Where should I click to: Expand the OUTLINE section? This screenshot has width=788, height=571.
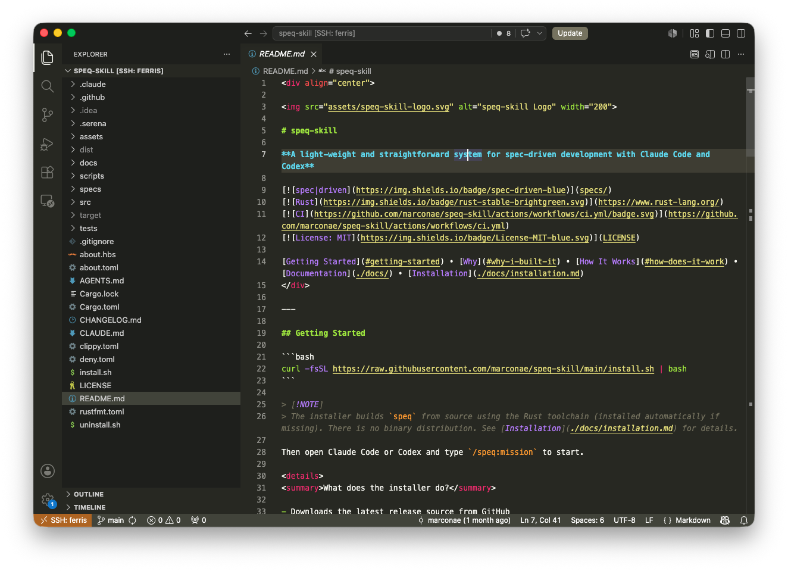[x=151, y=494]
